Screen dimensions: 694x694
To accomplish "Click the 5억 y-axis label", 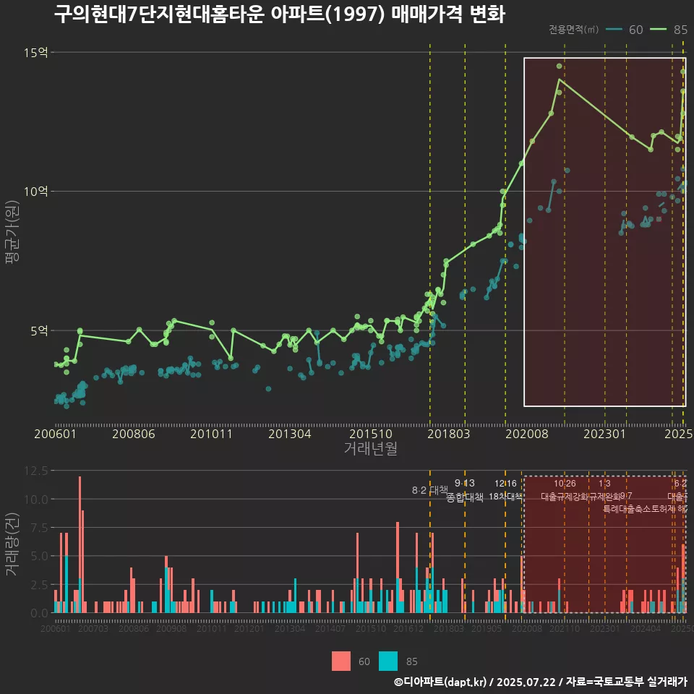I will pos(39,330).
